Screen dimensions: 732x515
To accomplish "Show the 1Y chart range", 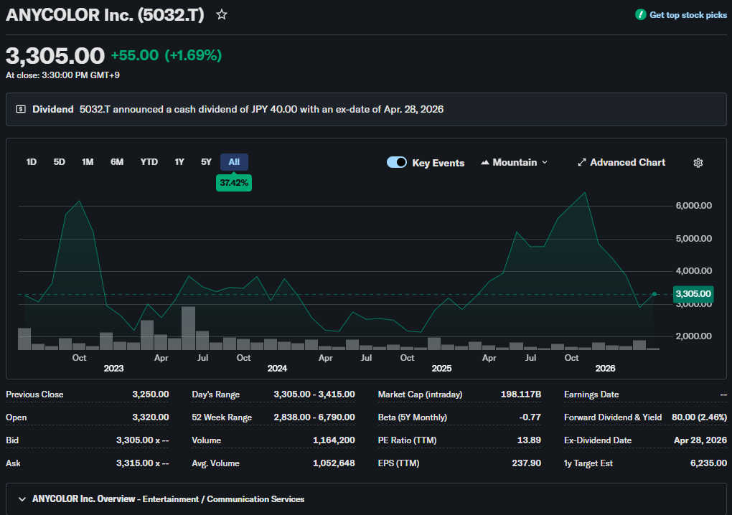I will click(x=179, y=162).
